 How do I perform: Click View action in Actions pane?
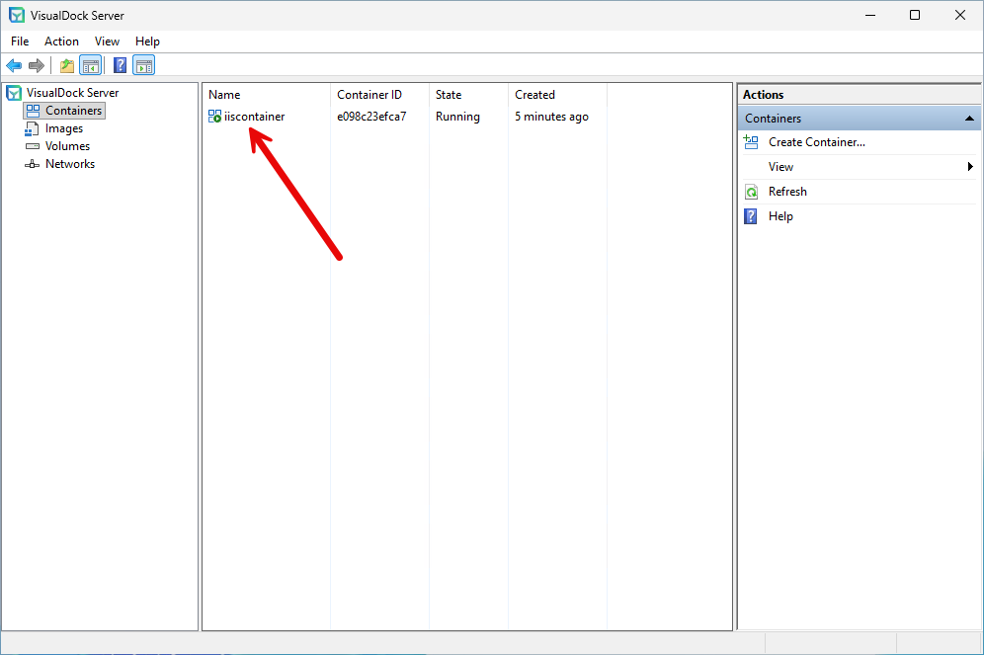[780, 167]
